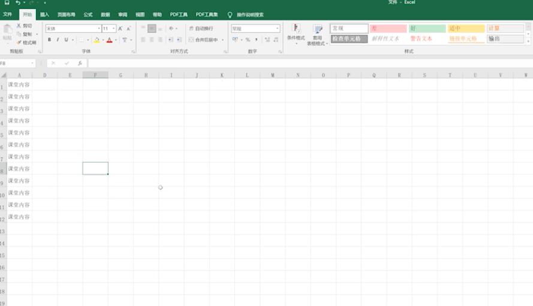533x306 pixels.
Task: Click the Undo arrow icon
Action: coord(17,2)
